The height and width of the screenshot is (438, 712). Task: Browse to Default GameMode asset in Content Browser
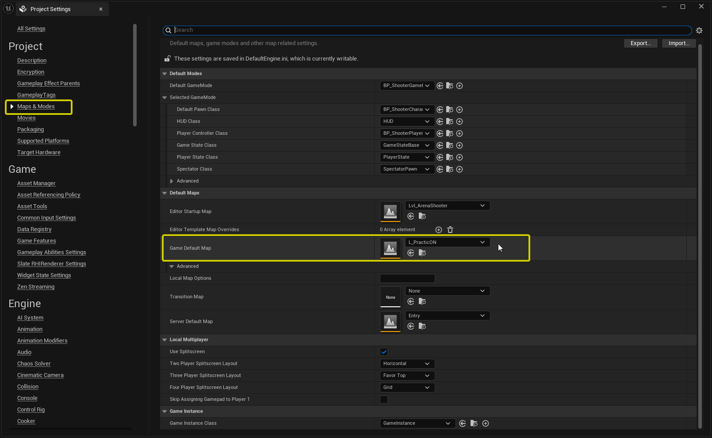coord(450,86)
